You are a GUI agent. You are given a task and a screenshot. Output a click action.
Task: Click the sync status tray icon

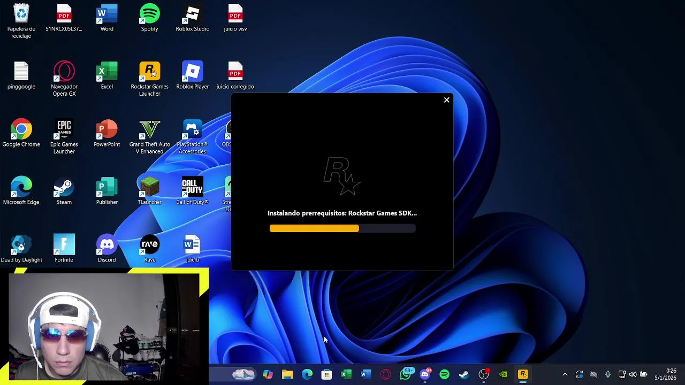coord(579,374)
